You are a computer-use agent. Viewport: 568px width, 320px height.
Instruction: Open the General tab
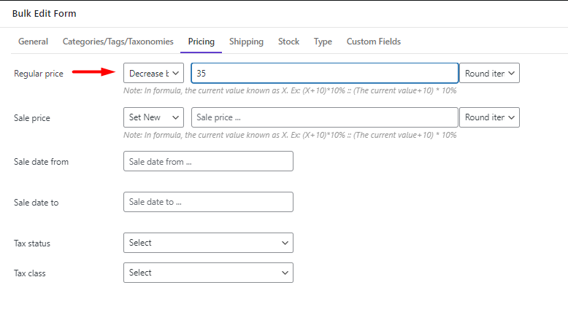coord(33,42)
